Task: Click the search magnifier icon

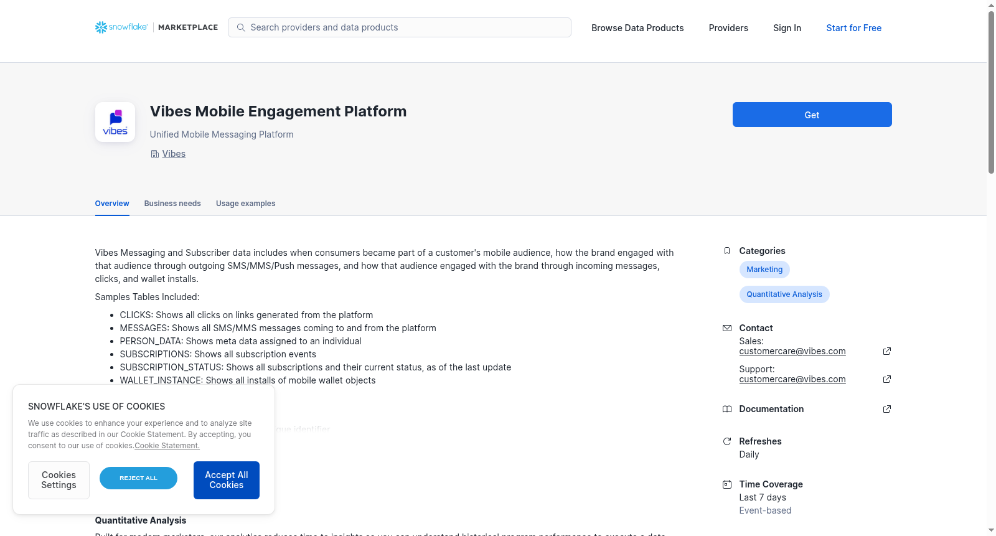Action: coord(241,27)
